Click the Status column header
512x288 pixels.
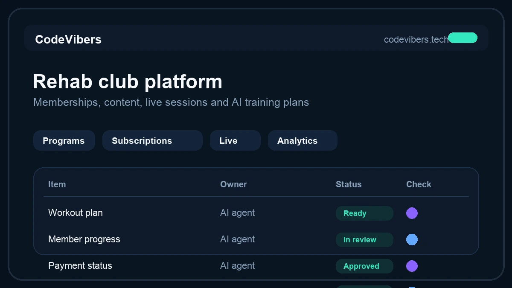tap(349, 184)
